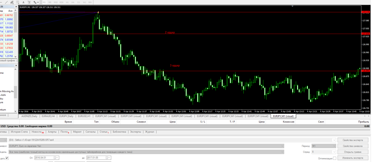
Task: Click the Комиссия column header
Action: (288, 122)
